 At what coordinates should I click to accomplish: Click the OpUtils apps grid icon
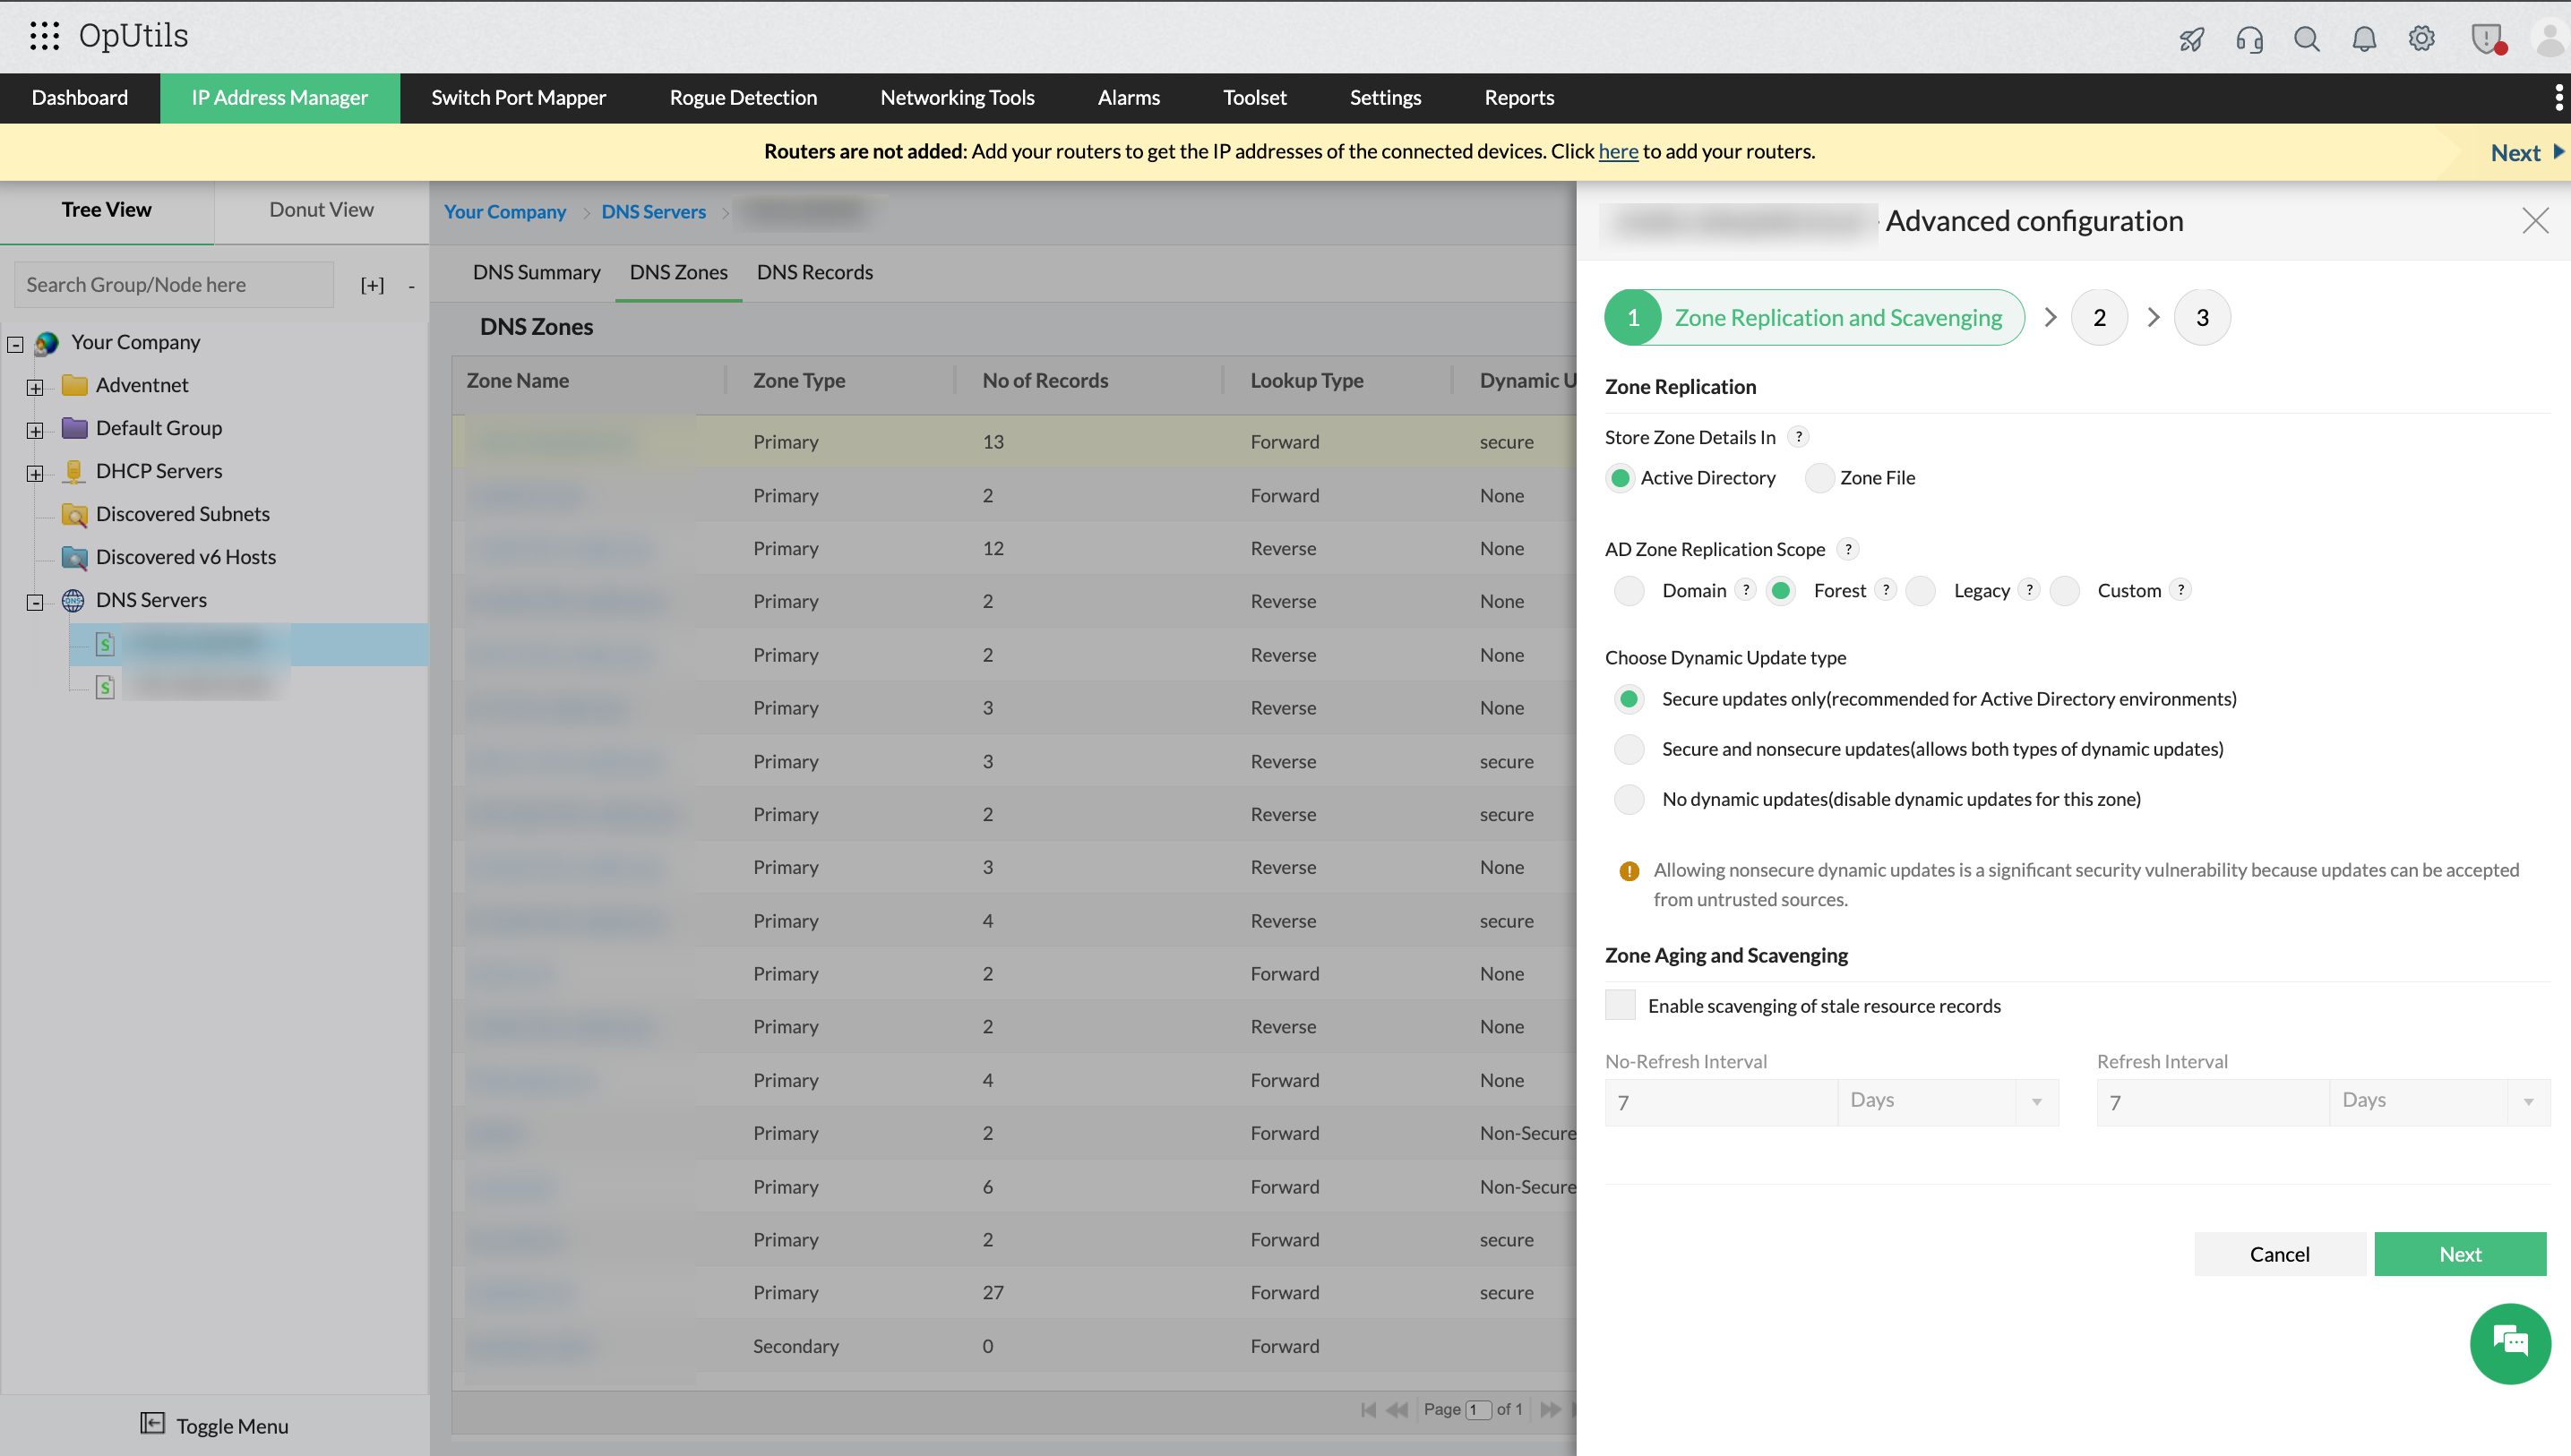click(x=44, y=36)
